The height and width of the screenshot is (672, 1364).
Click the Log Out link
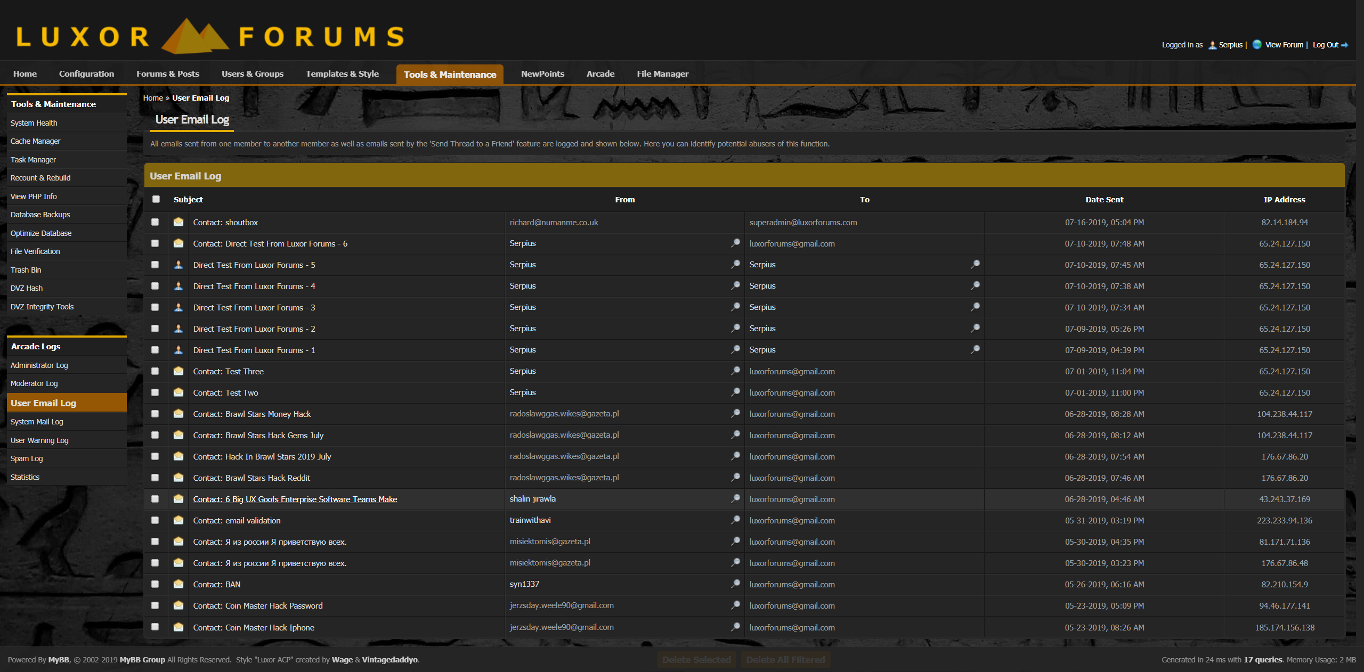pyautogui.click(x=1325, y=45)
